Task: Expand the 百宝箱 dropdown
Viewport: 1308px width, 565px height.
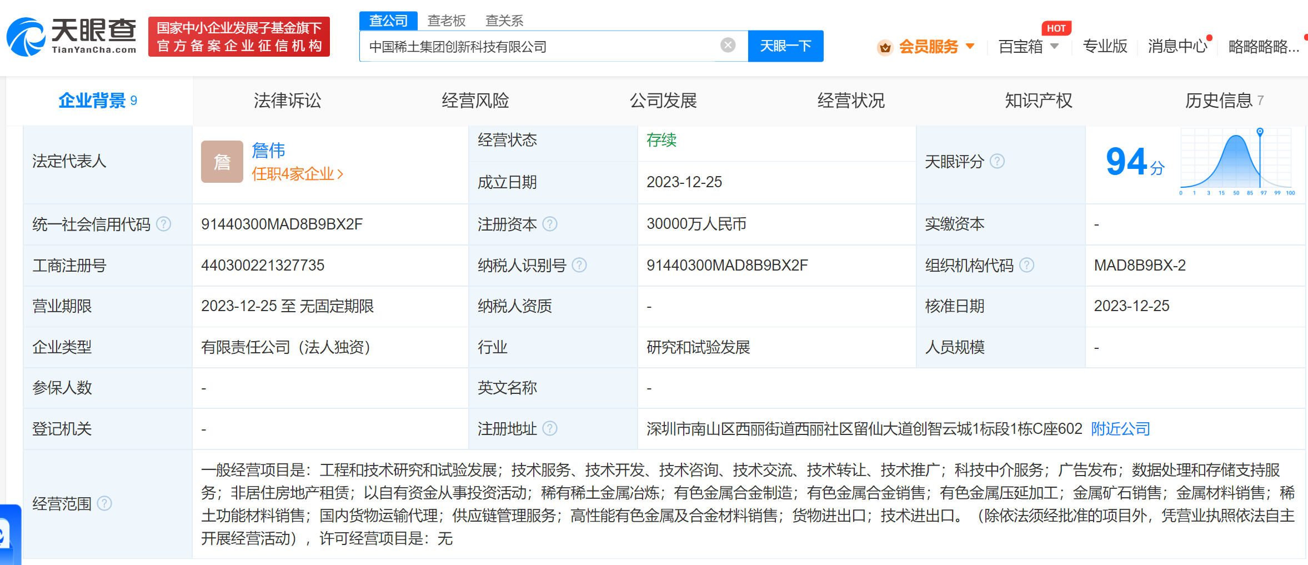Action: click(x=1054, y=46)
